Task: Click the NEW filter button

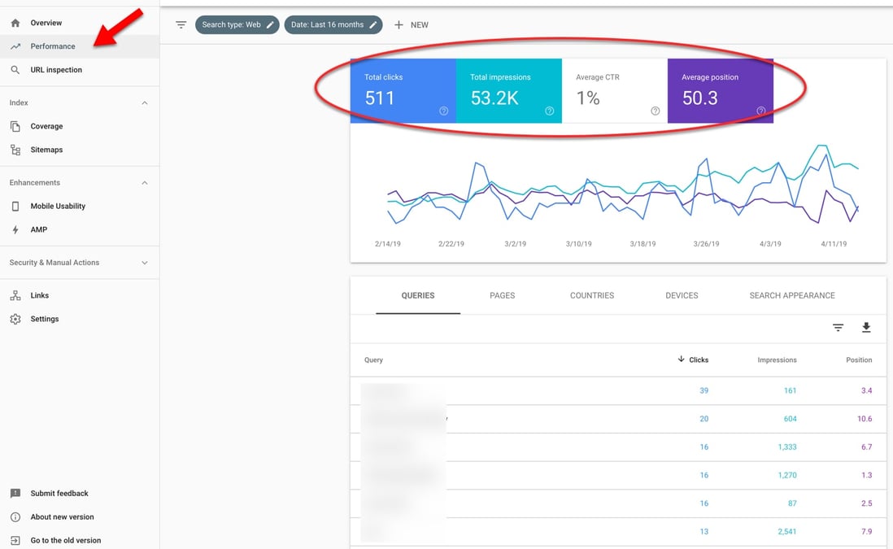Action: (x=412, y=24)
